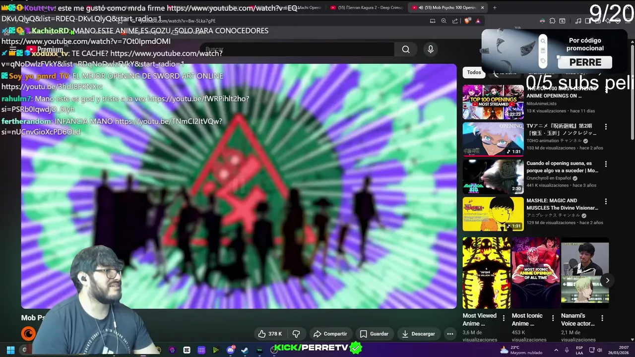Open Nanami's Voice actor short thumbnail
This screenshot has height=357, width=635.
tap(585, 273)
